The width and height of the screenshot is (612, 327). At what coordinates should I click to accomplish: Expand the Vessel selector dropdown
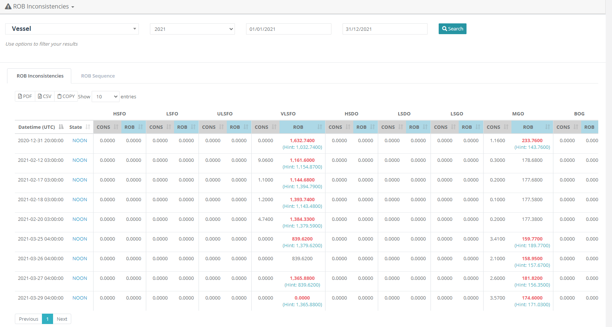tap(72, 29)
